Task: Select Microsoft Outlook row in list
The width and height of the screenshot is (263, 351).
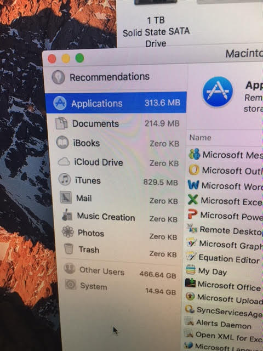Action: click(x=225, y=171)
